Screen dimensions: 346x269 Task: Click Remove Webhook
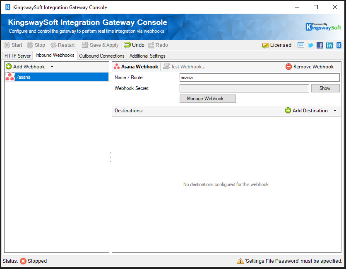(x=310, y=66)
